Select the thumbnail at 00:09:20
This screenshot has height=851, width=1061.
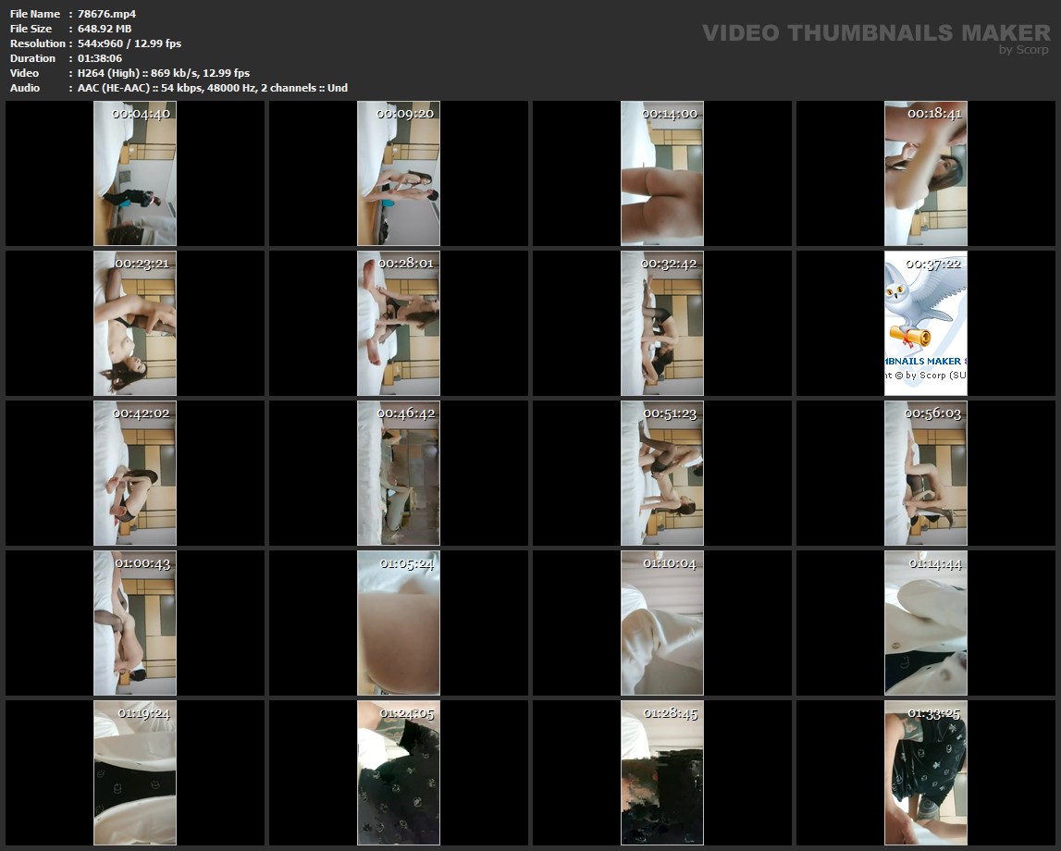(x=399, y=173)
